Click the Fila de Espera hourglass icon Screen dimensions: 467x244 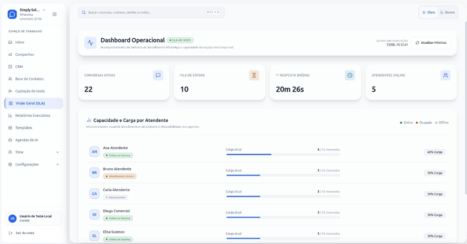(x=254, y=75)
